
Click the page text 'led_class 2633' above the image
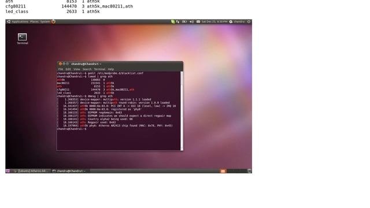pyautogui.click(x=53, y=12)
